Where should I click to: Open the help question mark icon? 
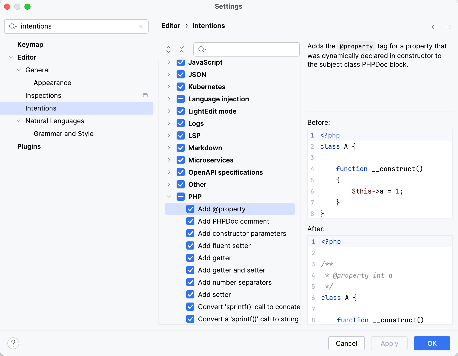pyautogui.click(x=13, y=343)
